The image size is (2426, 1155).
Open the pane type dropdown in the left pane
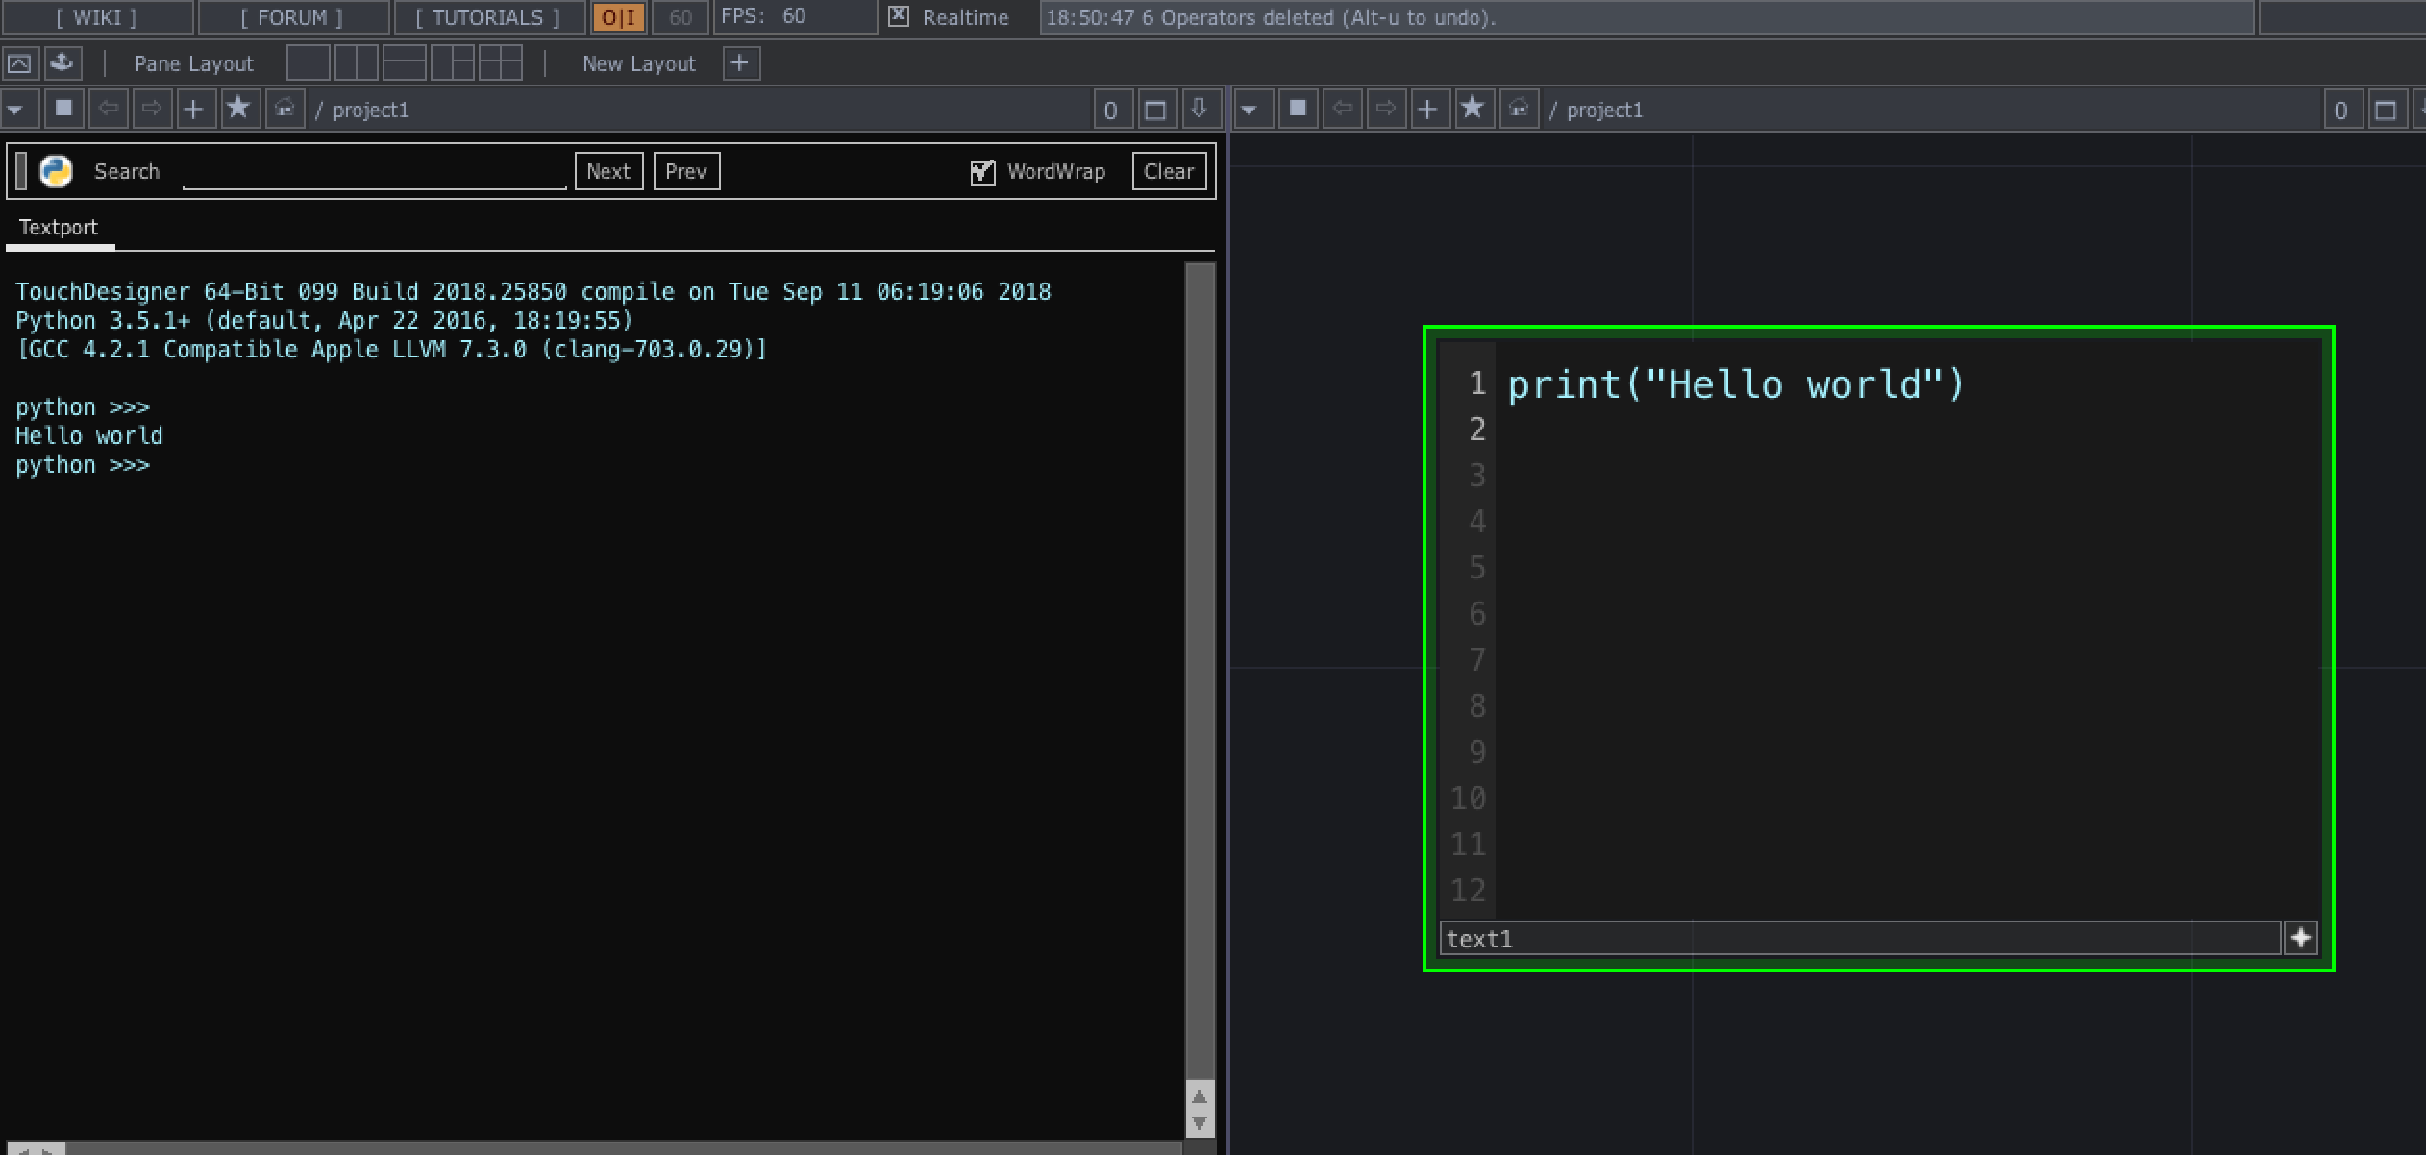coord(19,109)
